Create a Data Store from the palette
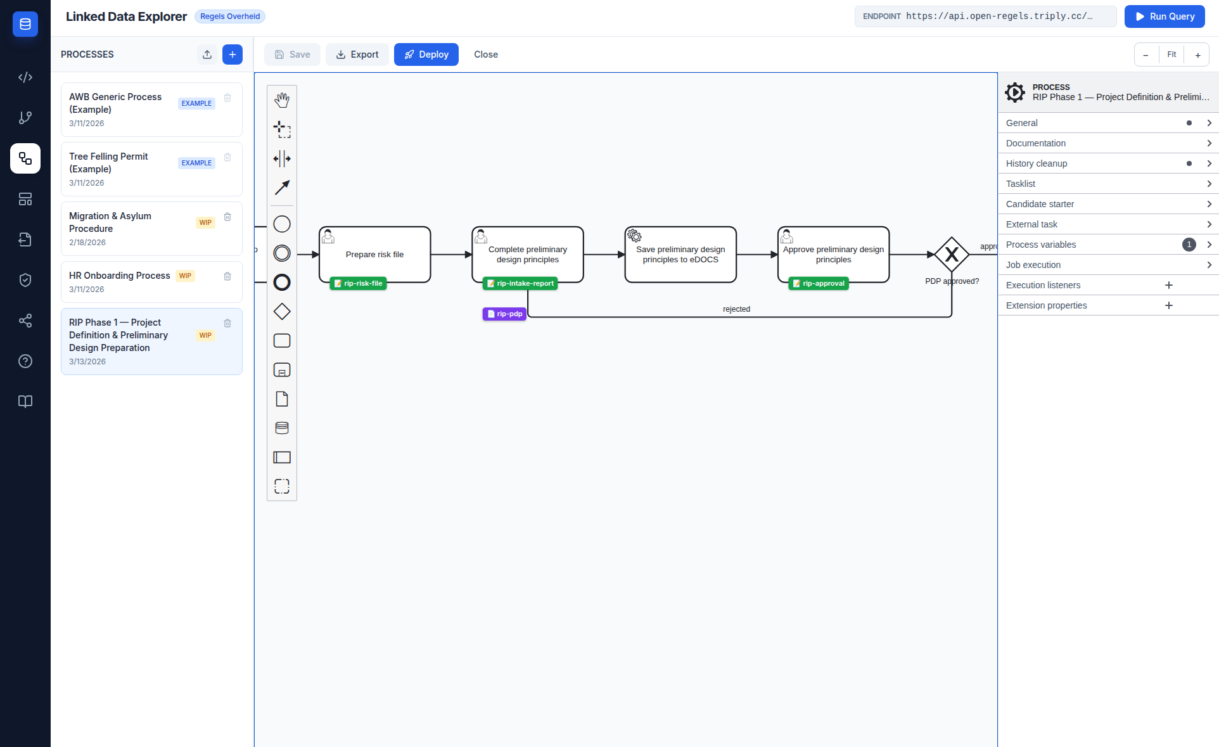This screenshot has height=747, width=1219. click(281, 428)
